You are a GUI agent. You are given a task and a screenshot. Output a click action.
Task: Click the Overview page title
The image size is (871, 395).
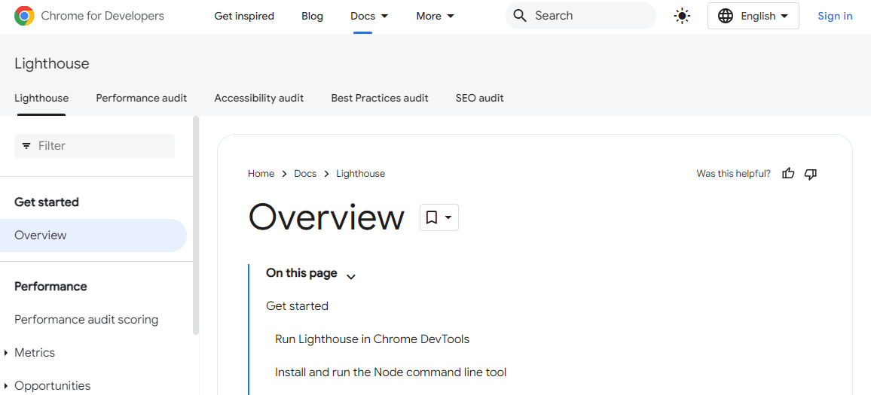click(327, 217)
